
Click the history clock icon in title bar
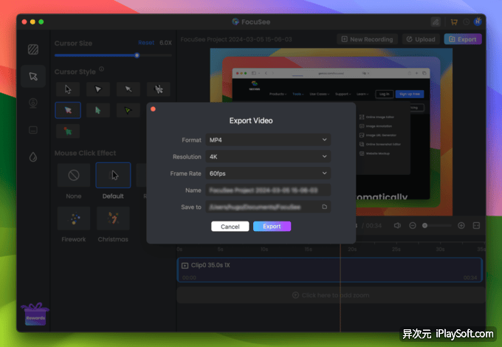[467, 21]
